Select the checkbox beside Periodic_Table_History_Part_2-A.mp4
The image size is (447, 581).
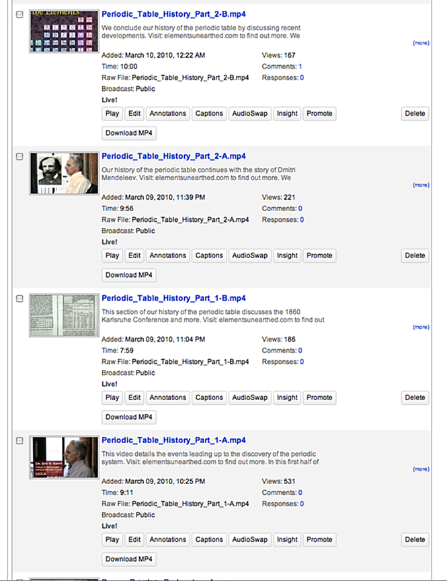pyautogui.click(x=19, y=157)
